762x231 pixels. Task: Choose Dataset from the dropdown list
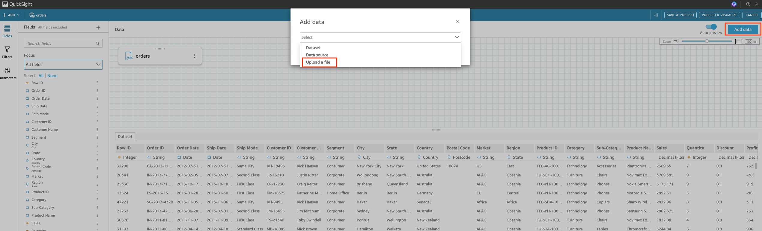[313, 48]
